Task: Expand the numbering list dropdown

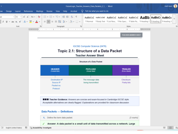Action: click(x=53, y=17)
